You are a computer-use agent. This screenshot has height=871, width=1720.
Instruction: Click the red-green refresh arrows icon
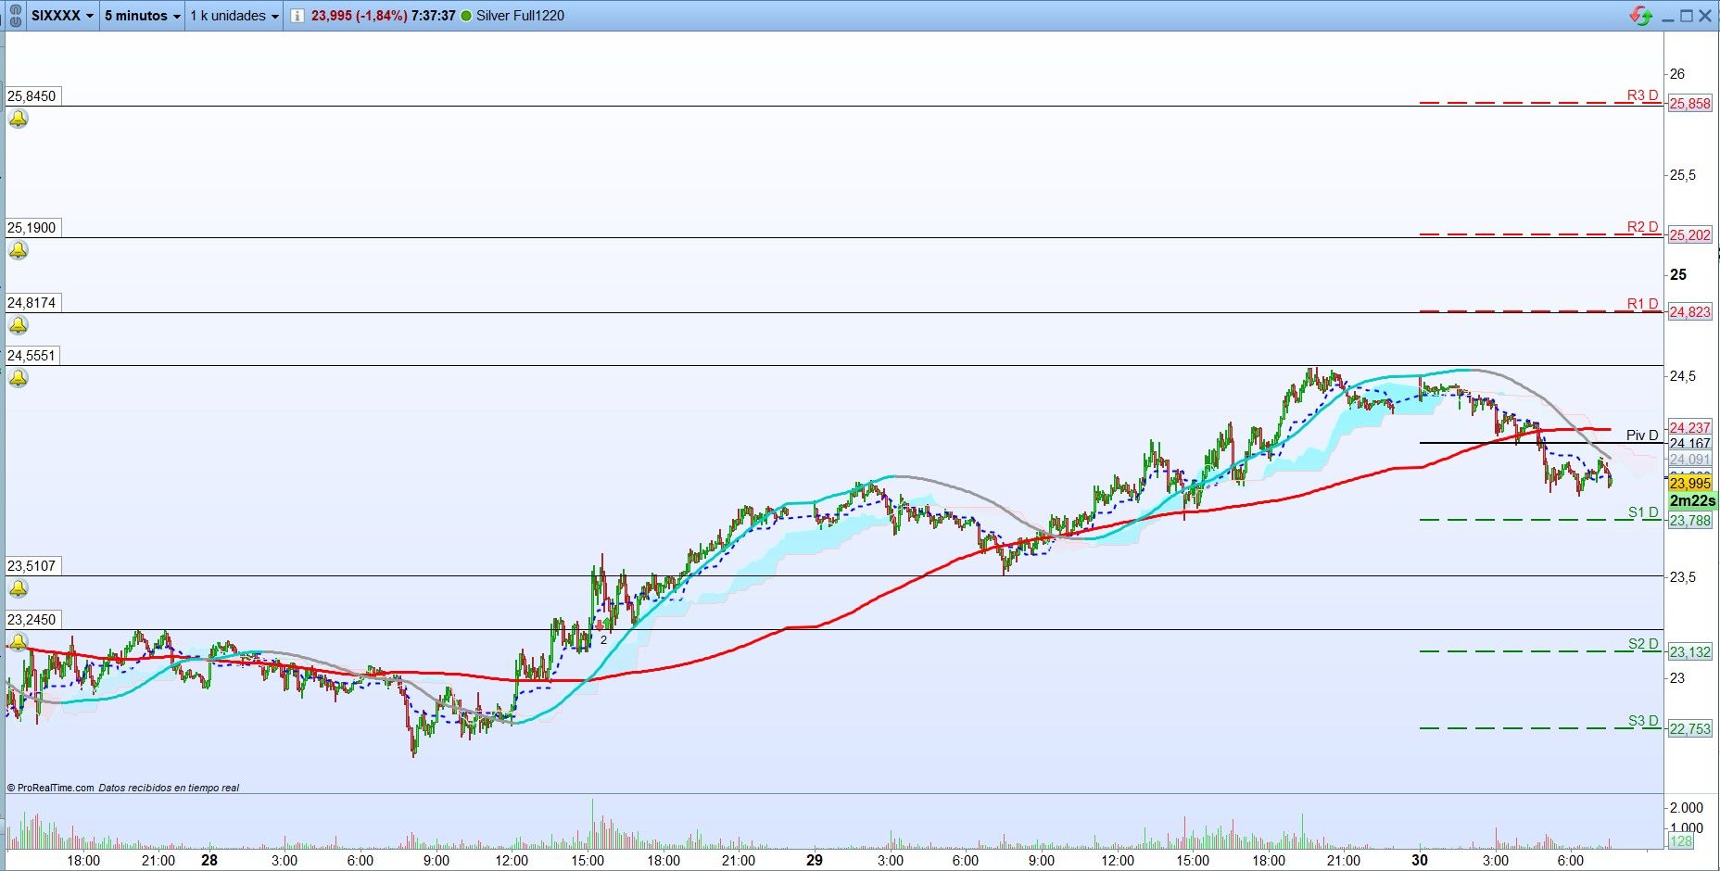[1640, 16]
